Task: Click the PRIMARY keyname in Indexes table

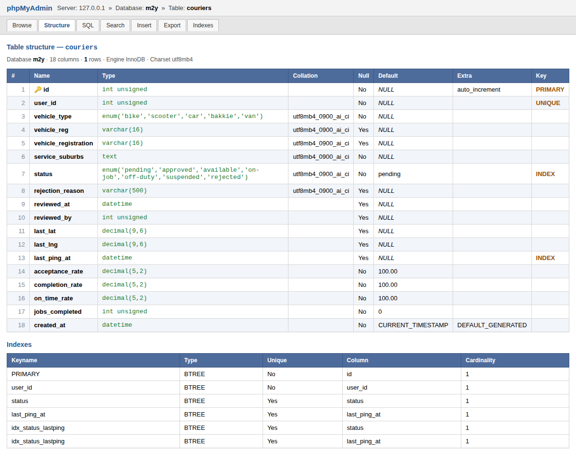Action: [25, 374]
